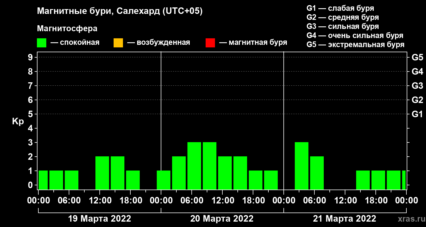Viewport: 426px width, 227px height.
Task: Click the '06:00' tick label of 21 March
Action: point(314,201)
